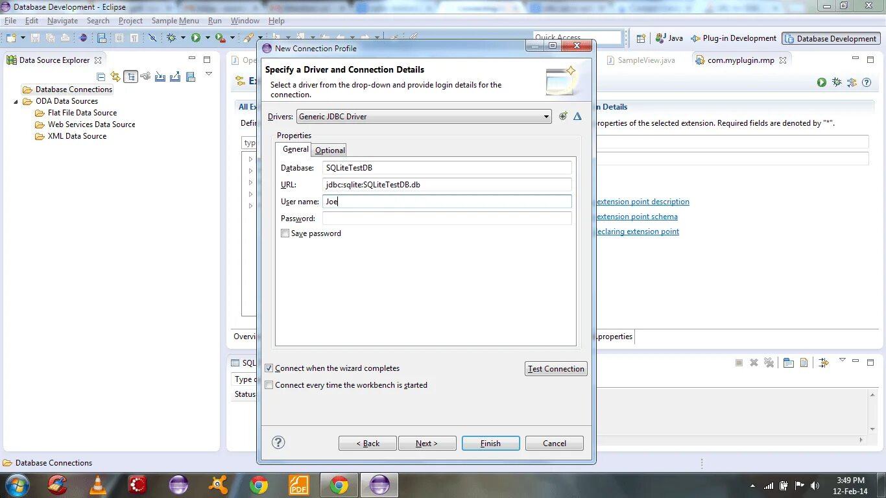The width and height of the screenshot is (886, 498).
Task: Open the Run dropdown arrow in toolbar
Action: [208, 38]
